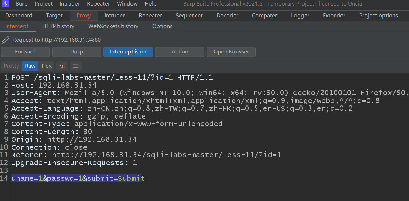Open the Extender tab

tap(334, 16)
